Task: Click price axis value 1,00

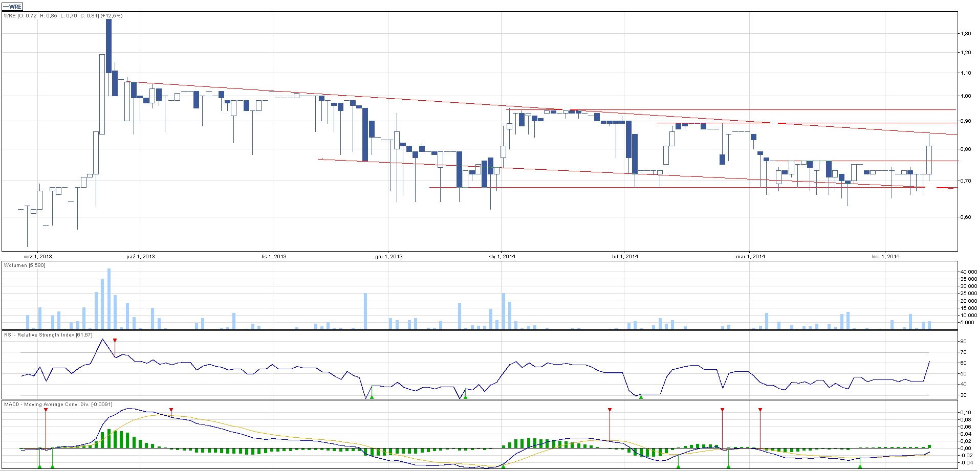Action: coord(966,96)
